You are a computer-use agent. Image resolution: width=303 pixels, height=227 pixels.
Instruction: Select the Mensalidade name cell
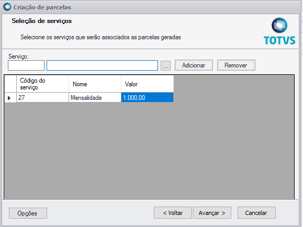coord(95,98)
